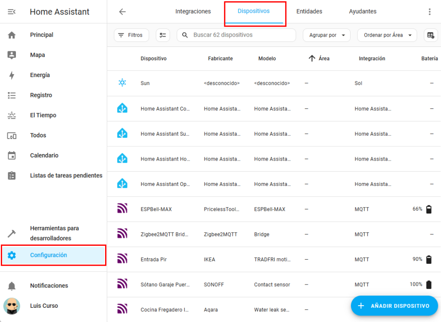Image resolution: width=441 pixels, height=322 pixels.
Task: Collapse the sidebar with the menu icon
Action: coord(12,12)
